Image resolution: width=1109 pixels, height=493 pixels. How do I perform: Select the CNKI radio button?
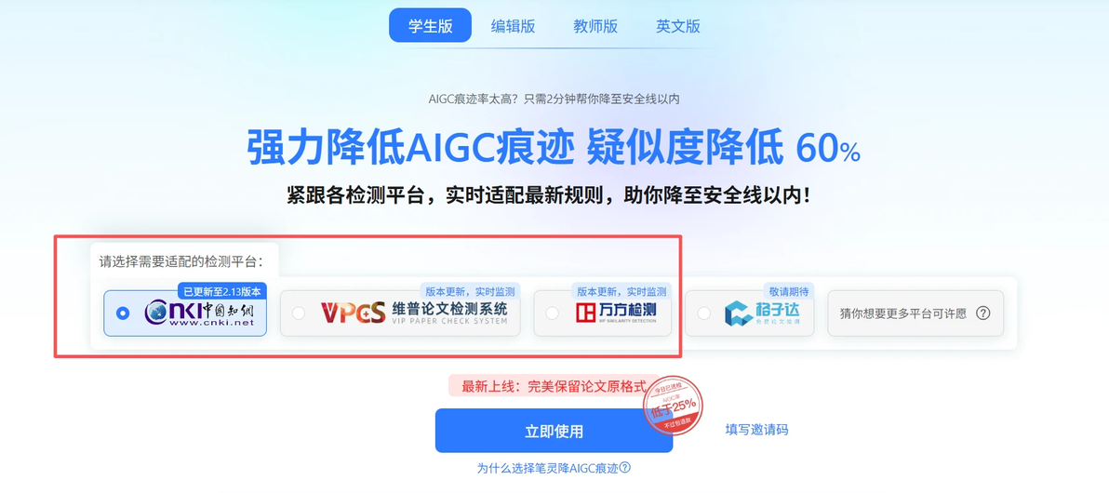click(123, 313)
